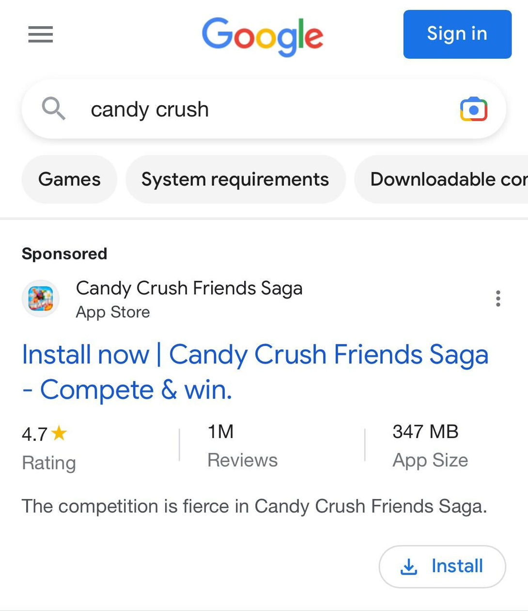Open the three-dot options for the ad

point(498,299)
